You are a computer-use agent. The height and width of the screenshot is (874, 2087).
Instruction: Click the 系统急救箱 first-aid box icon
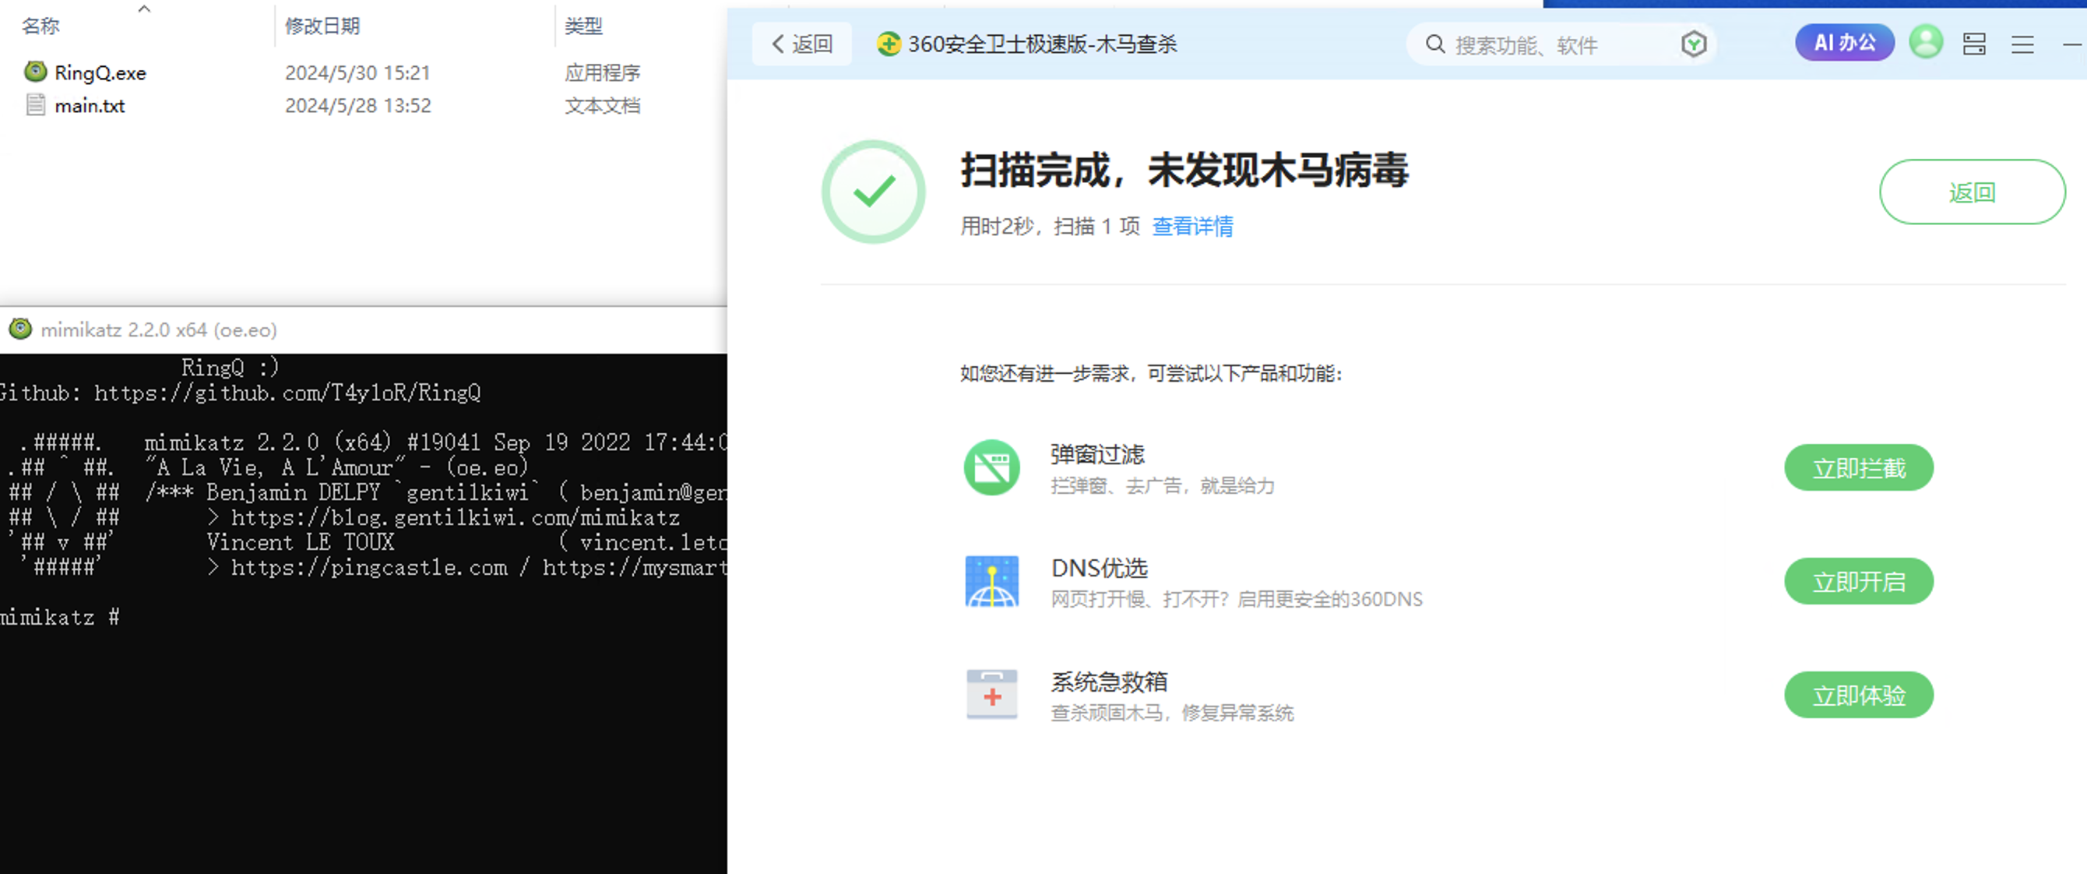click(x=991, y=695)
